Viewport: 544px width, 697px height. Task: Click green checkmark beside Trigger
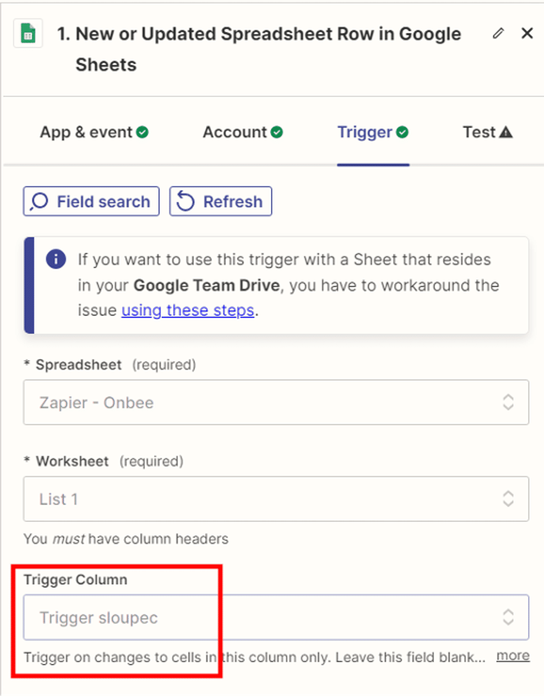click(x=402, y=132)
